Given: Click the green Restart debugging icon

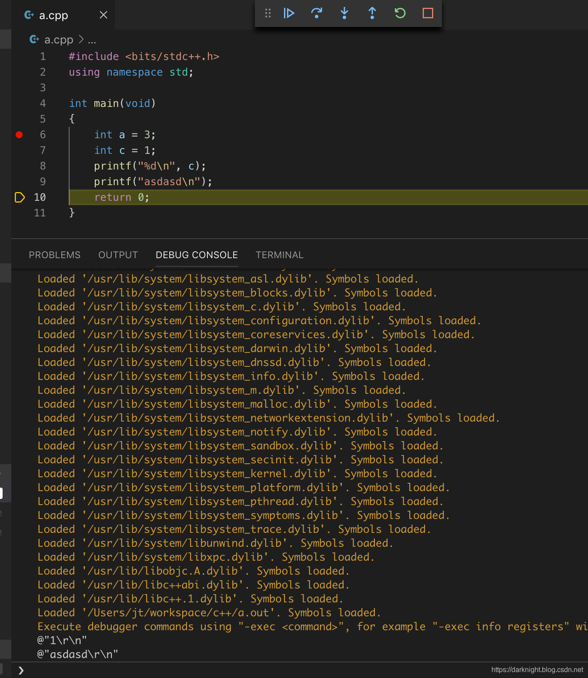Looking at the screenshot, I should tap(400, 13).
